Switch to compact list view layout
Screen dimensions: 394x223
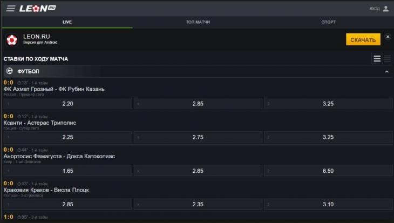[387, 59]
